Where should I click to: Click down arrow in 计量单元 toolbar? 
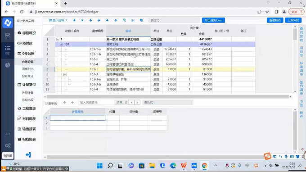click(x=65, y=103)
